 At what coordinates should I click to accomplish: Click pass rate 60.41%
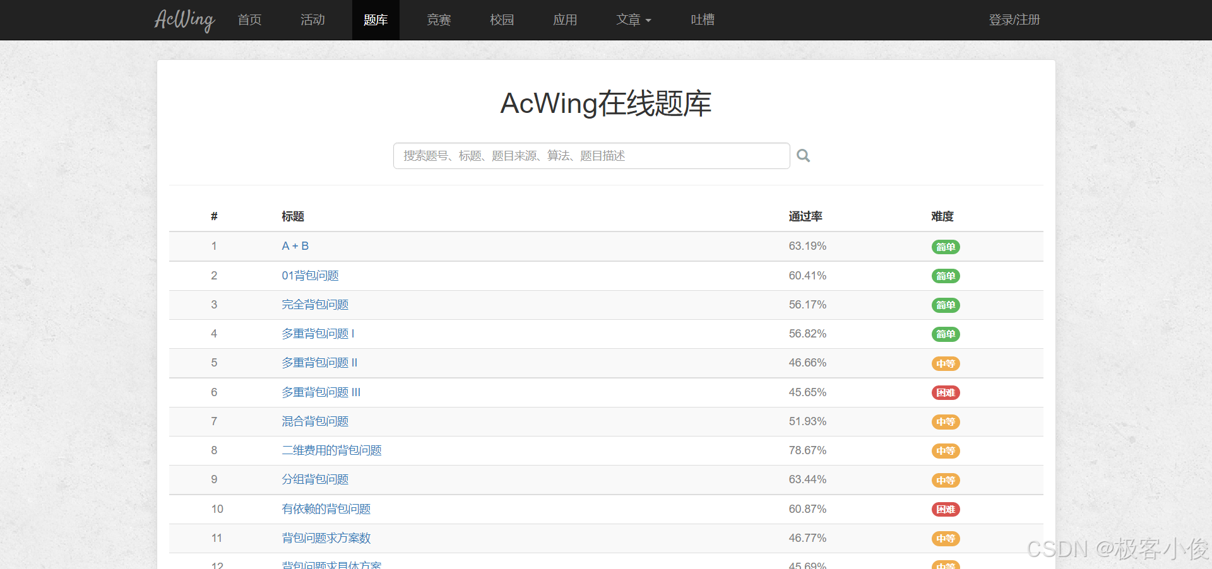click(807, 276)
